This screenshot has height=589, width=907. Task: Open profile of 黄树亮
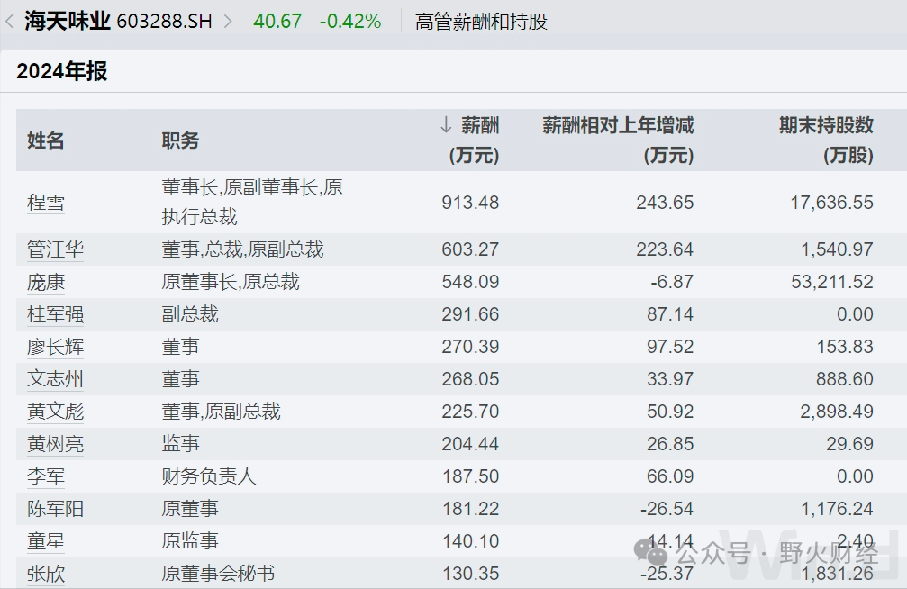point(55,444)
